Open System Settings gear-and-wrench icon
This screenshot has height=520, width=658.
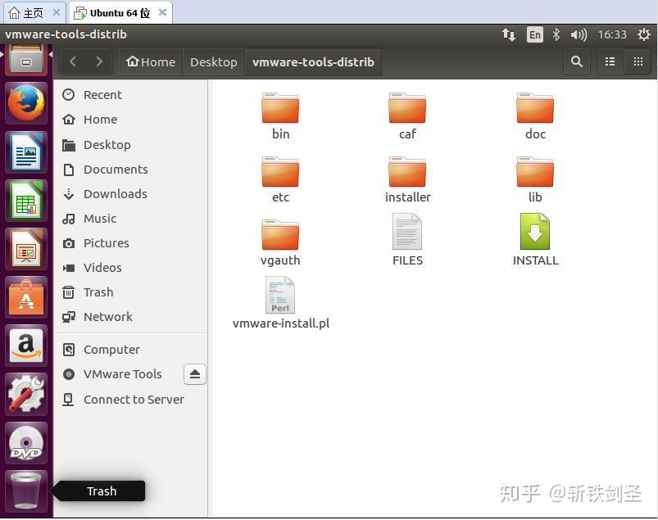point(26,394)
